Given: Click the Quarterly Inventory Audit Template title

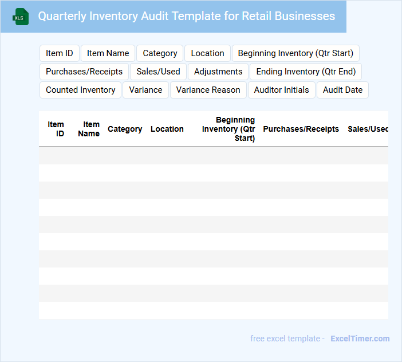Looking at the screenshot, I should click(186, 16).
